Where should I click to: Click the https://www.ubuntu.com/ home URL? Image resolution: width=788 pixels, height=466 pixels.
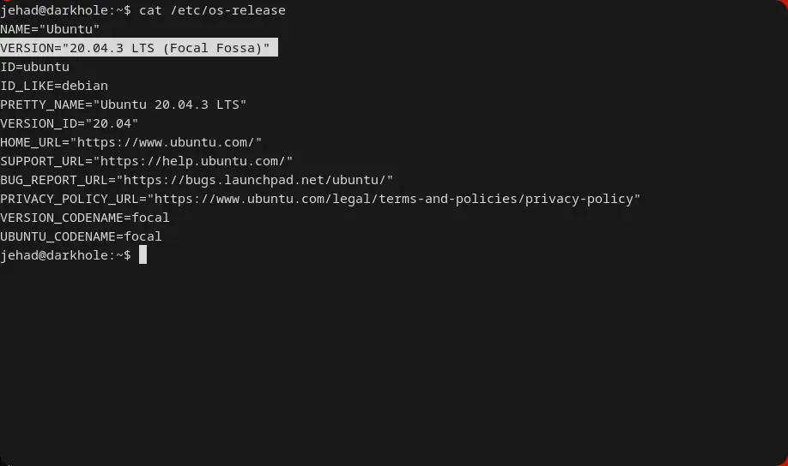[167, 142]
